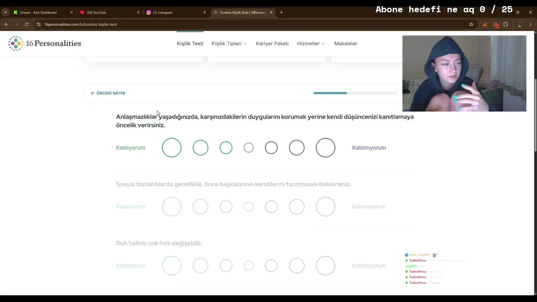
Task: Click Katılmıyorum label of Anlaşmazlıklar question
Action: pyautogui.click(x=369, y=148)
